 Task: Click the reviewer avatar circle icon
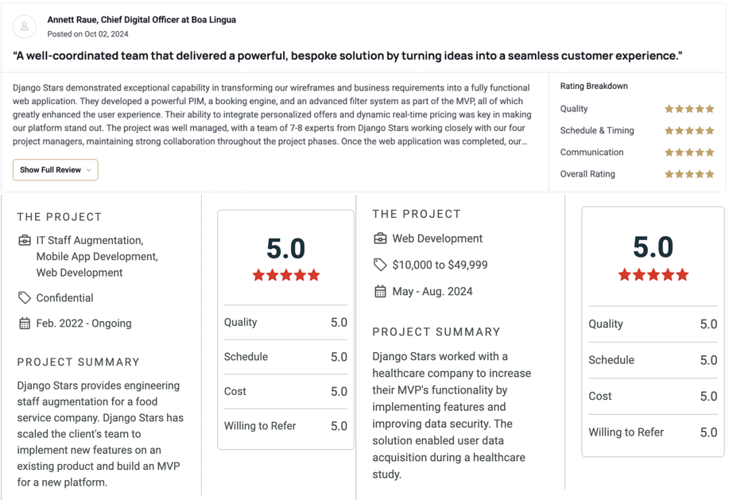tap(24, 26)
